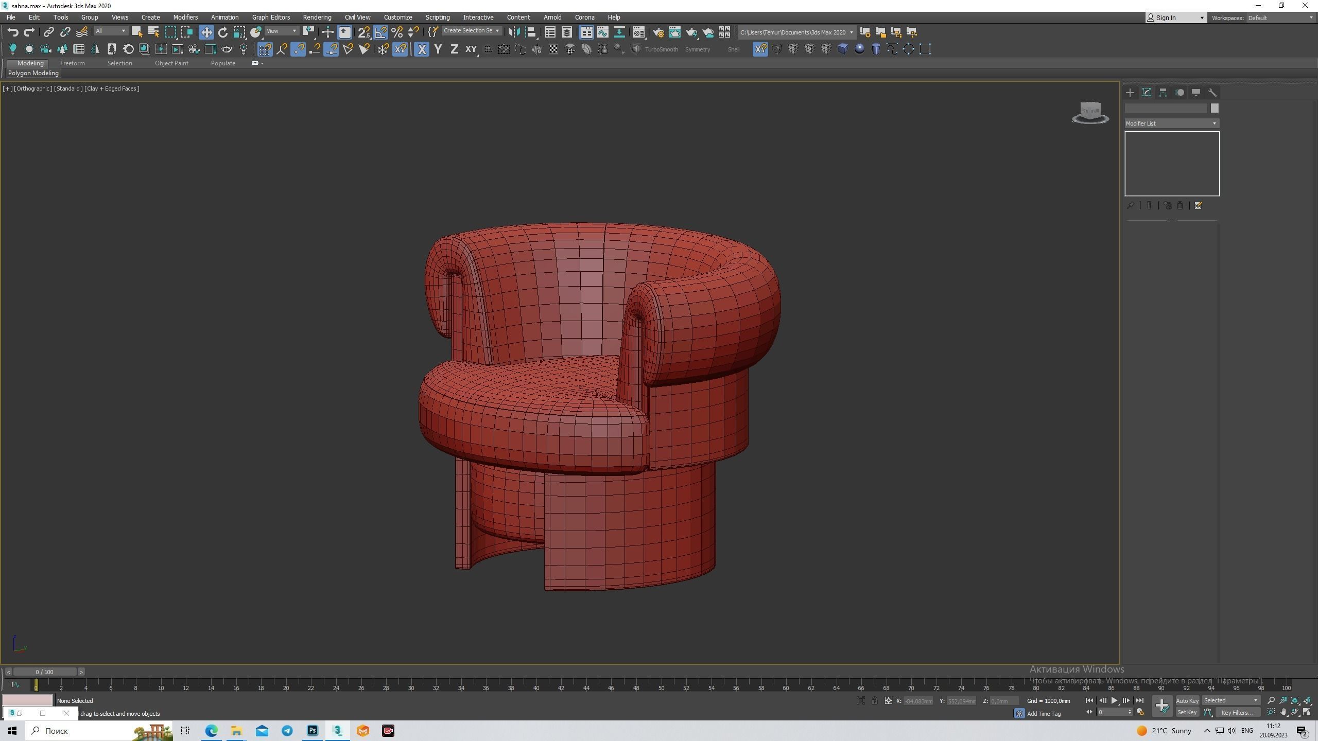Open the Rendering menu
1318x741 pixels.
317,17
